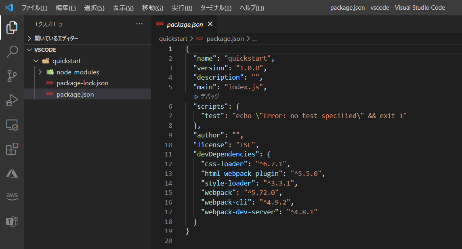This screenshot has height=249, width=462.
Task: Click the "description" key in editor
Action: (x=218, y=77)
